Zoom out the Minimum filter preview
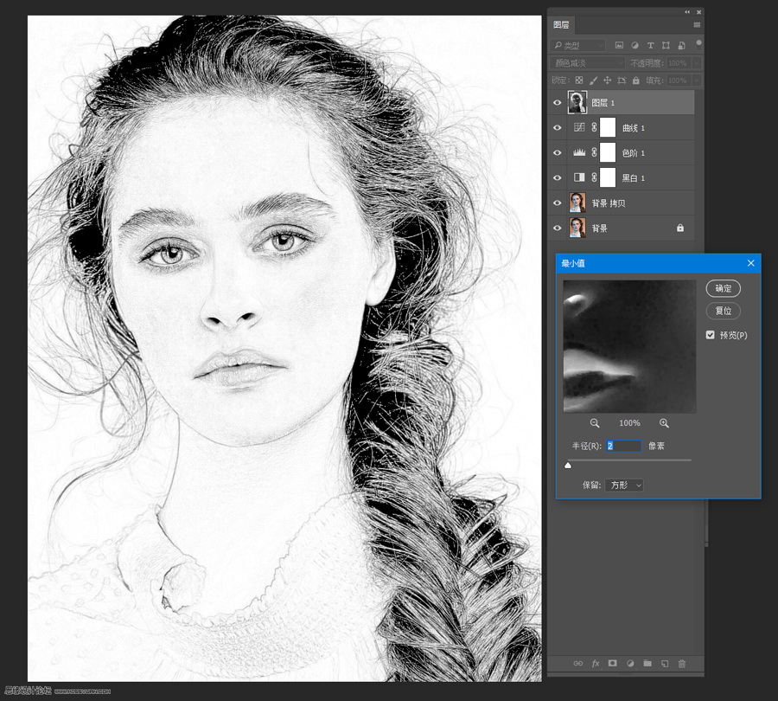Screen dimensions: 778x701 tap(595, 423)
